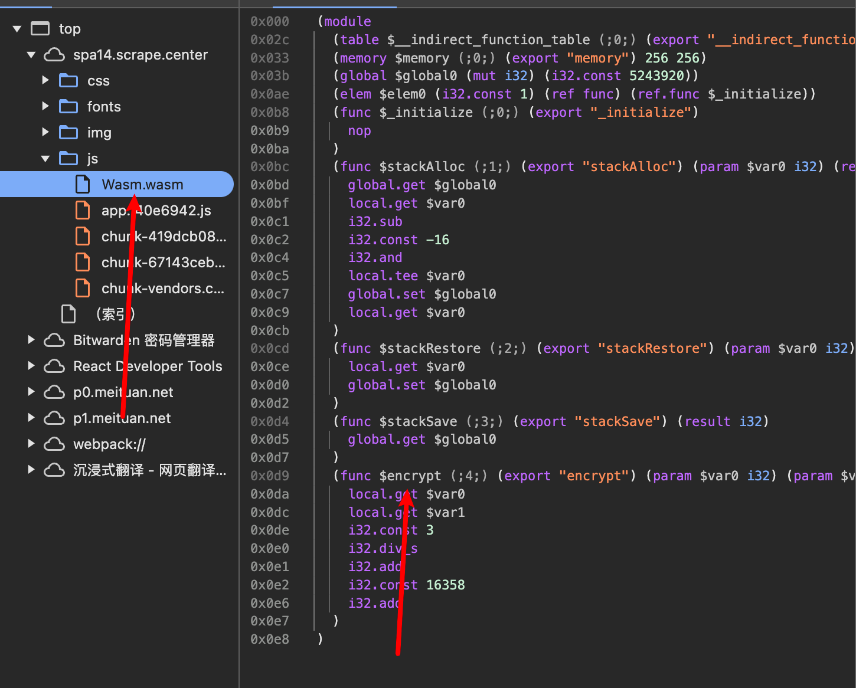This screenshot has width=856, height=688.
Task: Click the (索引) index document icon
Action: point(68,314)
